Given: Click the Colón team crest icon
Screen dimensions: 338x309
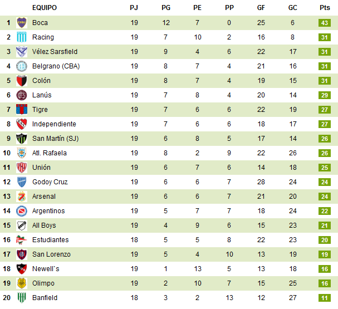Looking at the screenshot, I should pyautogui.click(x=22, y=81).
